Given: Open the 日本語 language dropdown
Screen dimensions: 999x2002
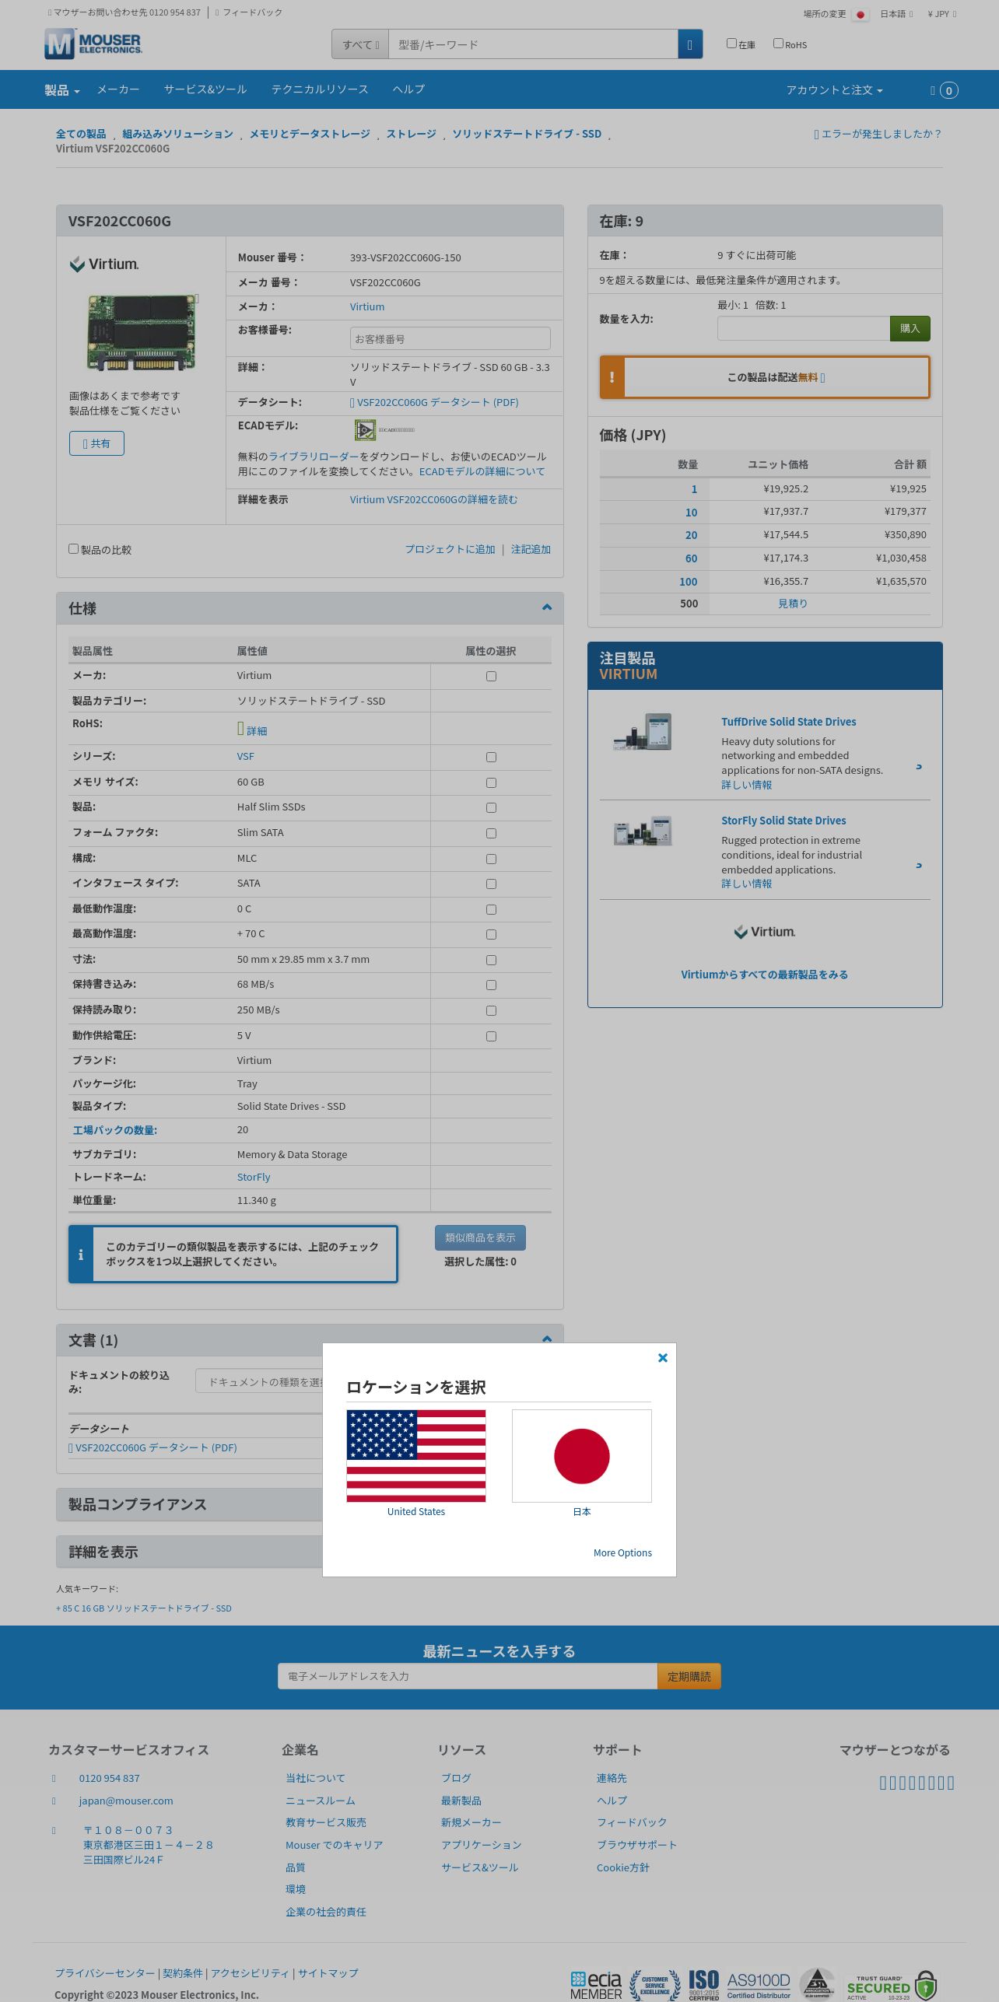Looking at the screenshot, I should [896, 14].
